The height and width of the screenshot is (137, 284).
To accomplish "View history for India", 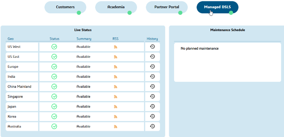I will point(152,77).
